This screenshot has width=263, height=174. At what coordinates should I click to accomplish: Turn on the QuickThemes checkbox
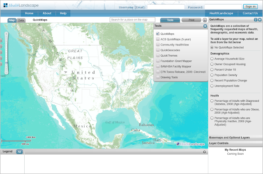[158, 55]
